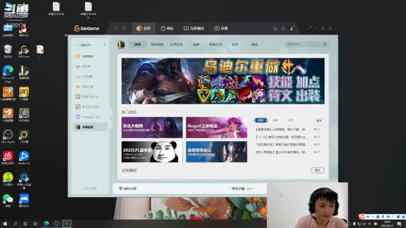
Task: Select 新天龙八部 in the sidebar
Action: tap(90, 107)
